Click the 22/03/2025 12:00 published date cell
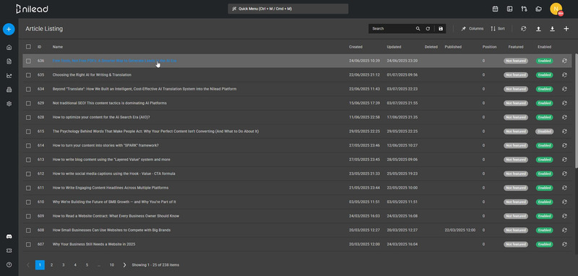Screen dimensions: 578x276 (x=460, y=230)
